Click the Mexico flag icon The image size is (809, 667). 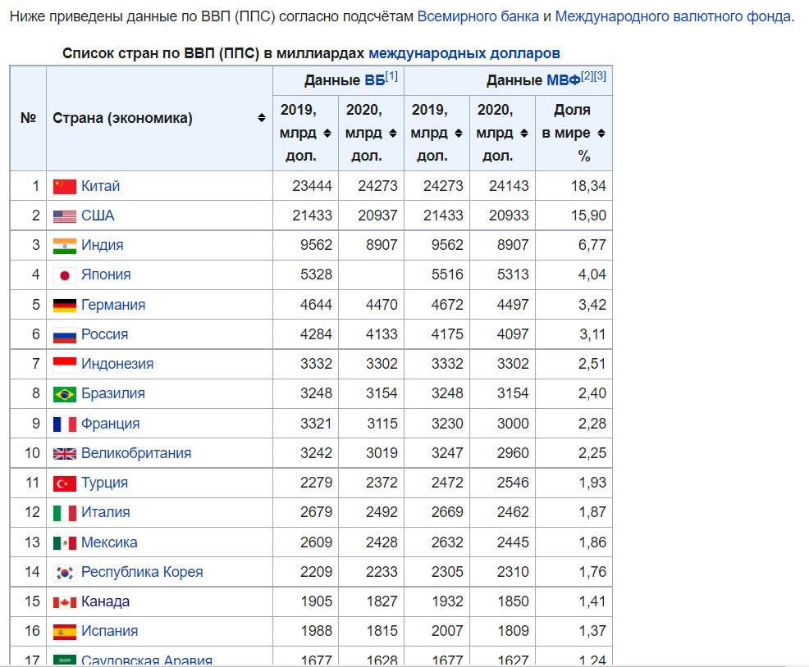65,542
